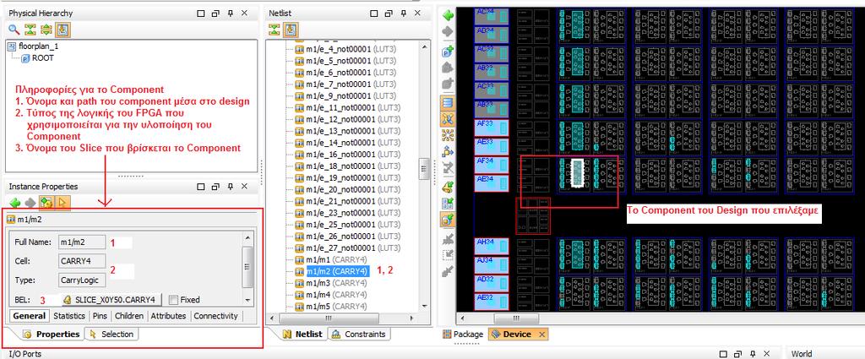865x359 pixels.
Task: Pin the I/O Ports panel
Action: pyautogui.click(x=753, y=354)
